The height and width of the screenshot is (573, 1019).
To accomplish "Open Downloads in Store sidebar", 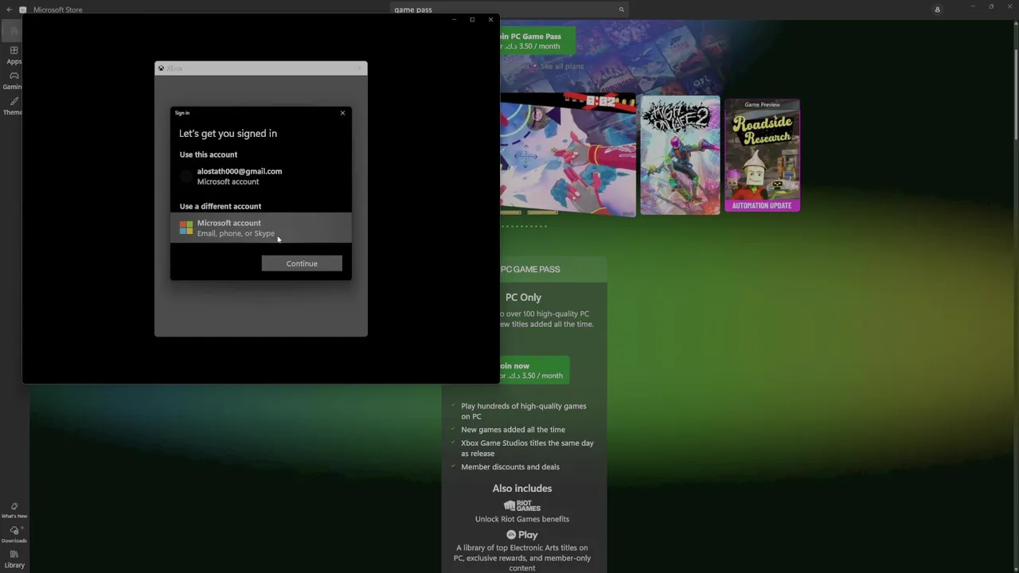I will (x=14, y=534).
